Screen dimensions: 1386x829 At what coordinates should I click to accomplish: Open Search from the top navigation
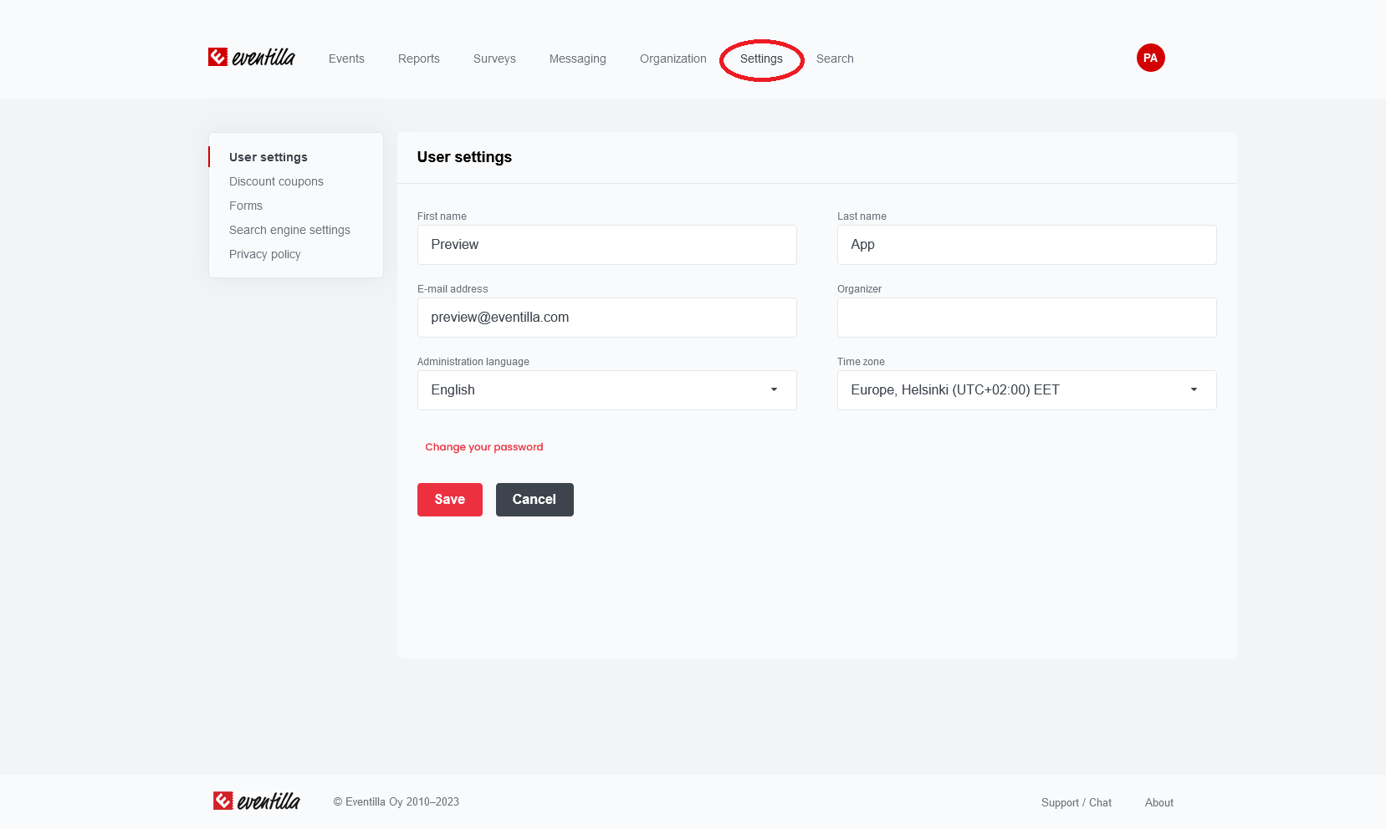coord(835,58)
